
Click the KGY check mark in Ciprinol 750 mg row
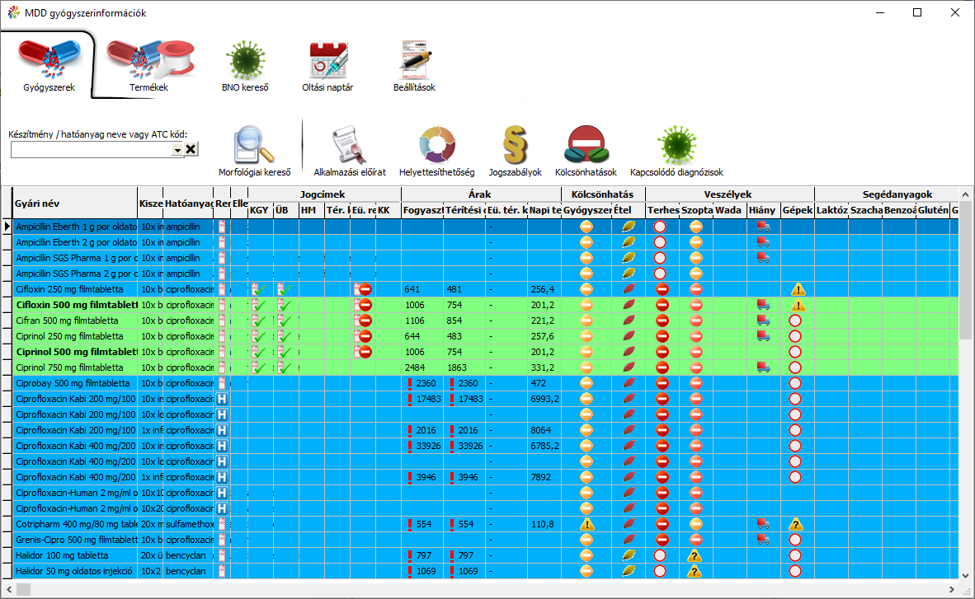coord(259,367)
